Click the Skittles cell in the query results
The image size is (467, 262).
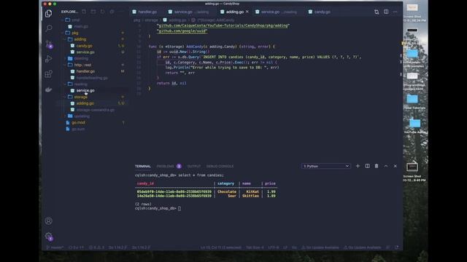[x=250, y=196]
